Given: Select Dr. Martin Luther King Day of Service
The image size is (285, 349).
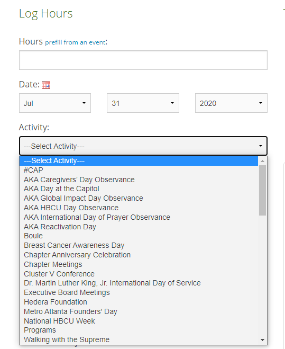Looking at the screenshot, I should 139,283.
